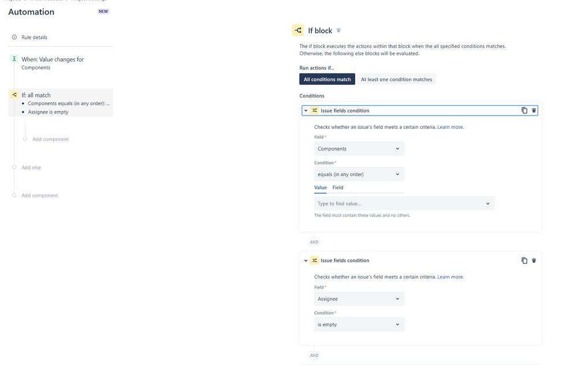577x365 pixels.
Task: Switch to the Value tab
Action: 321,188
